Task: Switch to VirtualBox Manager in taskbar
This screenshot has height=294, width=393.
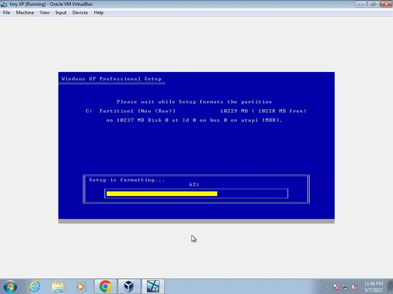Action: click(129, 286)
